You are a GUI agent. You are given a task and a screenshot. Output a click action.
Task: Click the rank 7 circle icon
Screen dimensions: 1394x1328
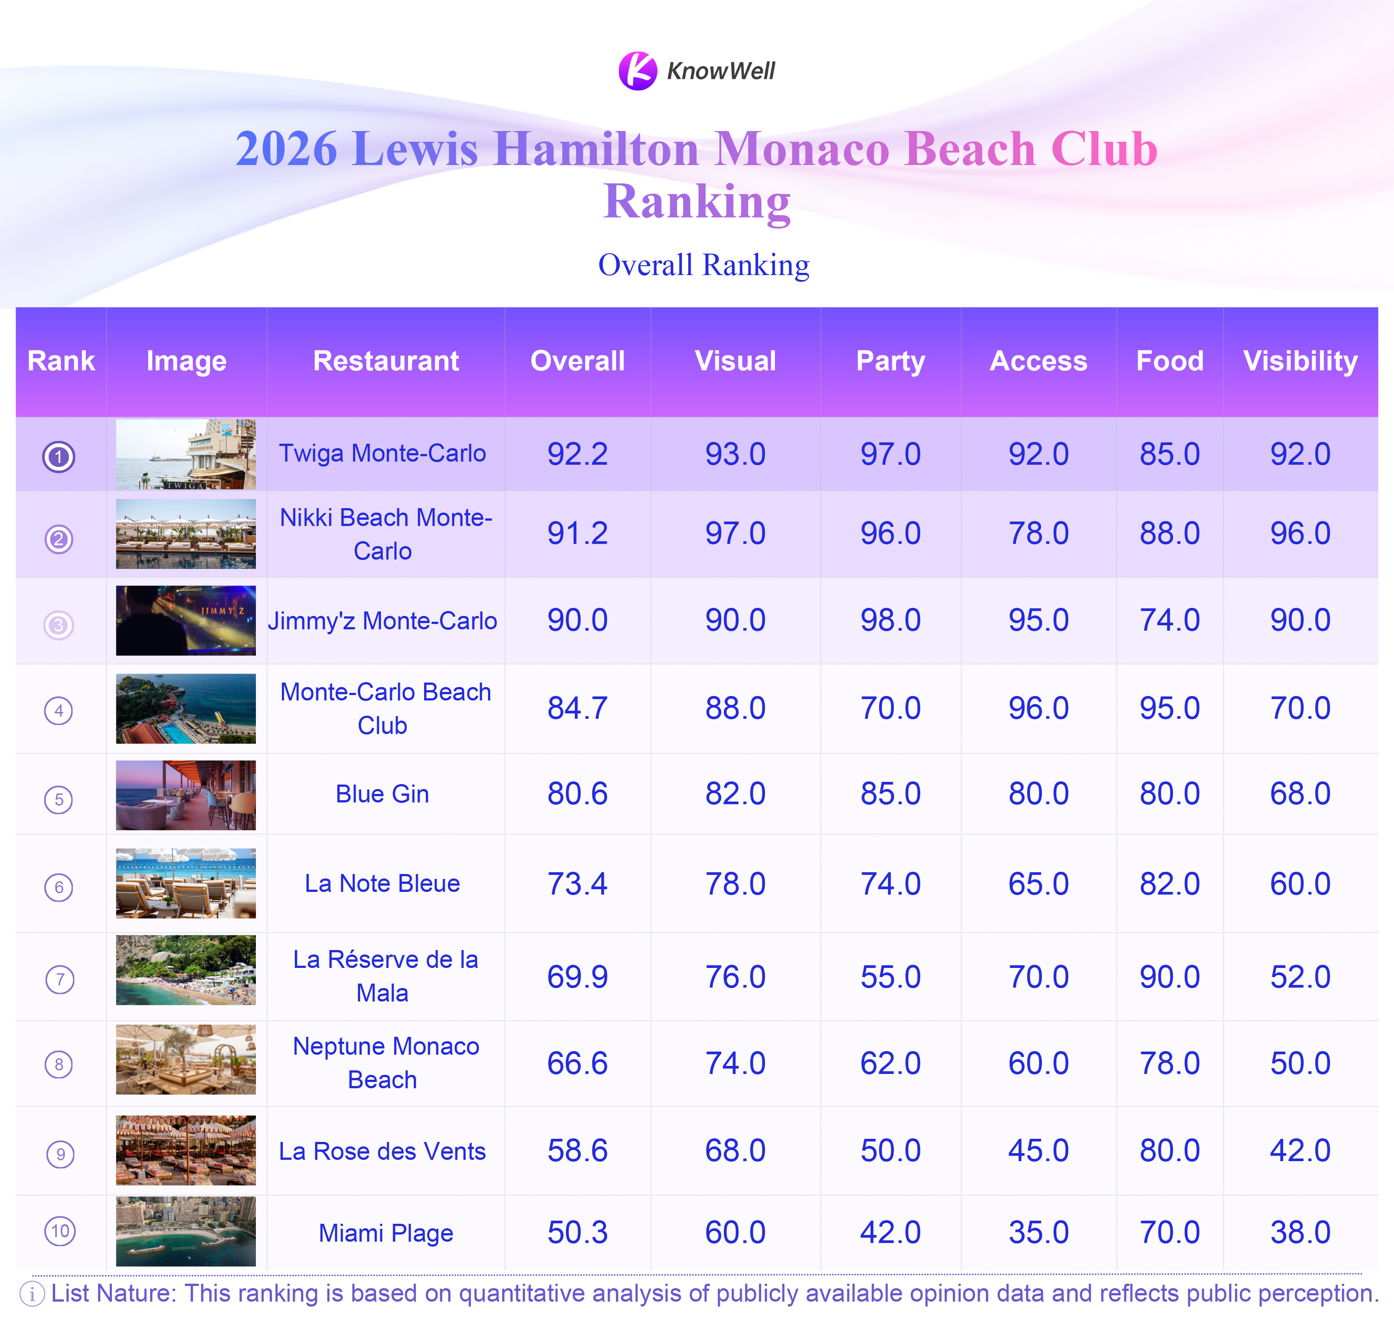click(x=59, y=980)
